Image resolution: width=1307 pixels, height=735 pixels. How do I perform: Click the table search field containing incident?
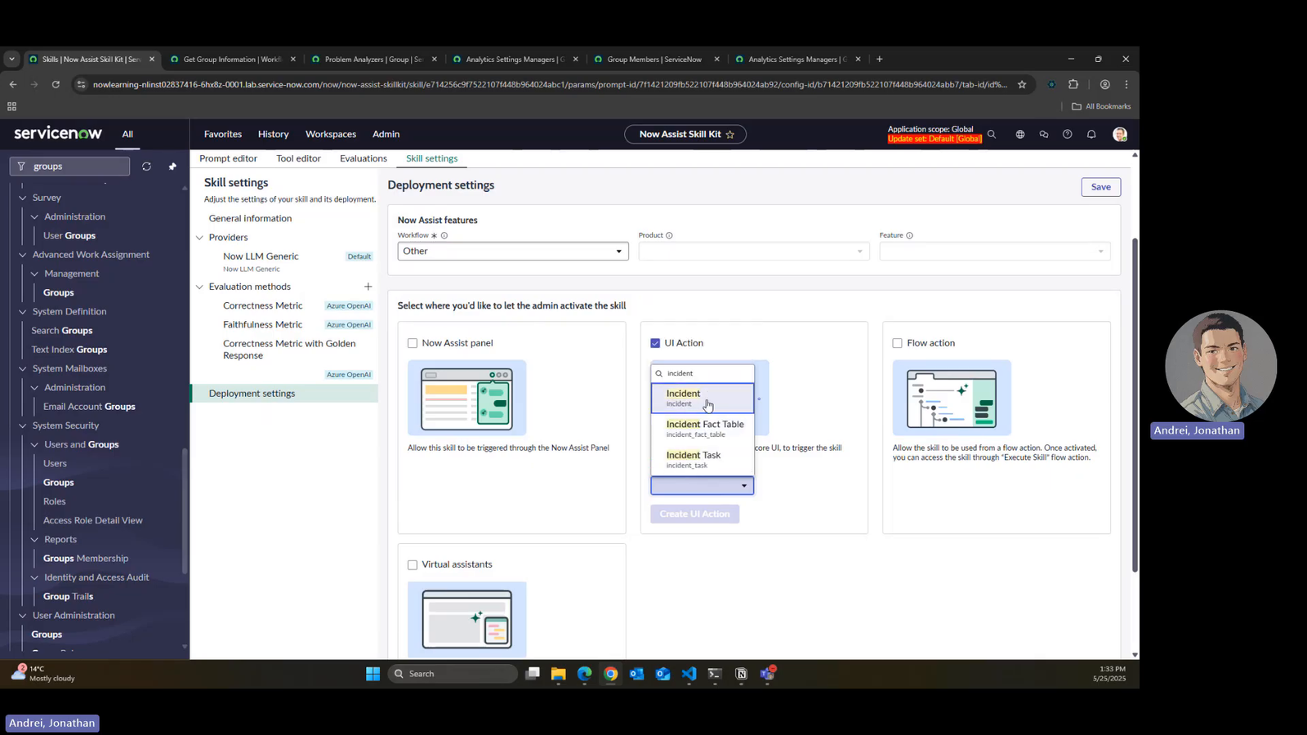[x=703, y=373]
